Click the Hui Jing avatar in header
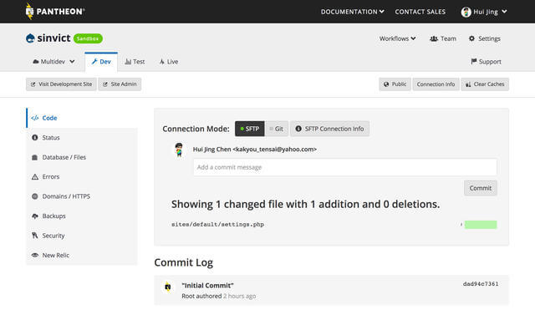The image size is (535, 310). (x=466, y=12)
